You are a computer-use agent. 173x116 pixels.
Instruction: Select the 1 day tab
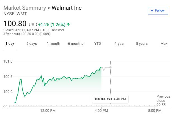point(10,44)
